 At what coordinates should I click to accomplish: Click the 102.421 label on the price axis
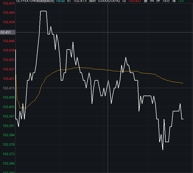click(8, 78)
